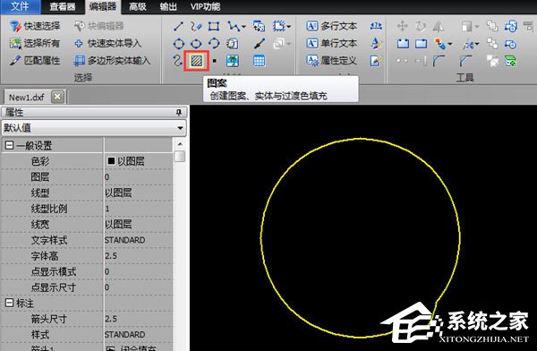
Task: Select the Polyline tool icon
Action: pyautogui.click(x=234, y=26)
